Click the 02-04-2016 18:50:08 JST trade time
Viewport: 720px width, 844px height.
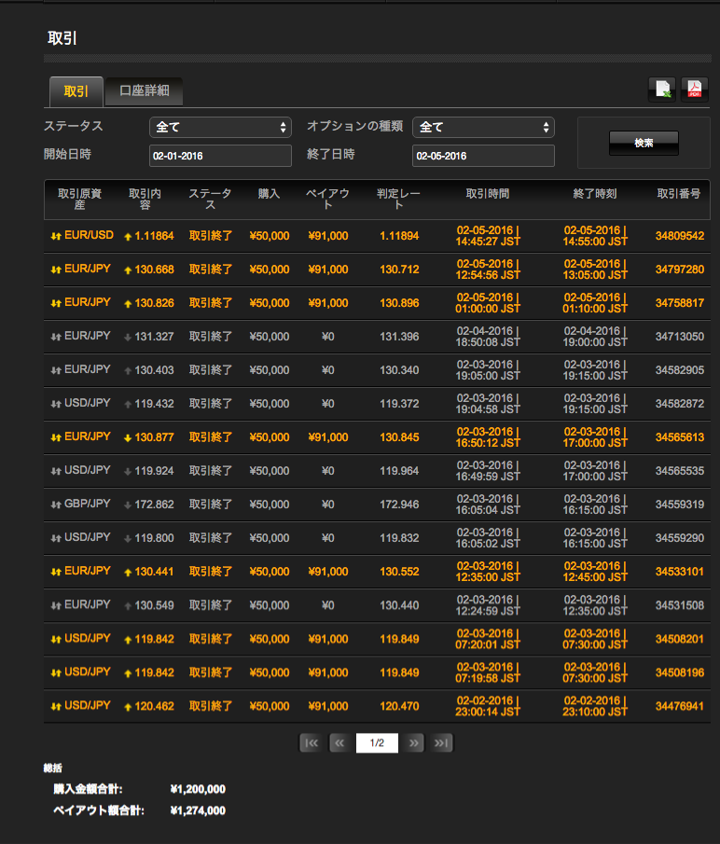pyautogui.click(x=488, y=337)
